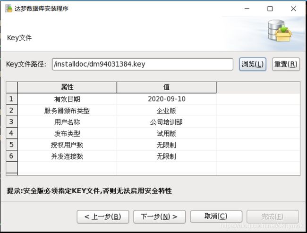Click the 浏览(L) browse button
Viewport: 307px width, 233px height.
[x=252, y=64]
